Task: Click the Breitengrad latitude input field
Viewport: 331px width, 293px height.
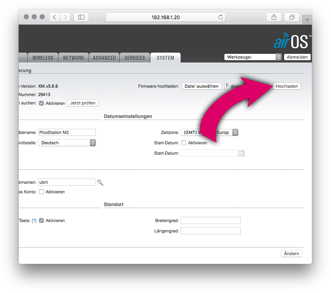Action: [x=210, y=220]
